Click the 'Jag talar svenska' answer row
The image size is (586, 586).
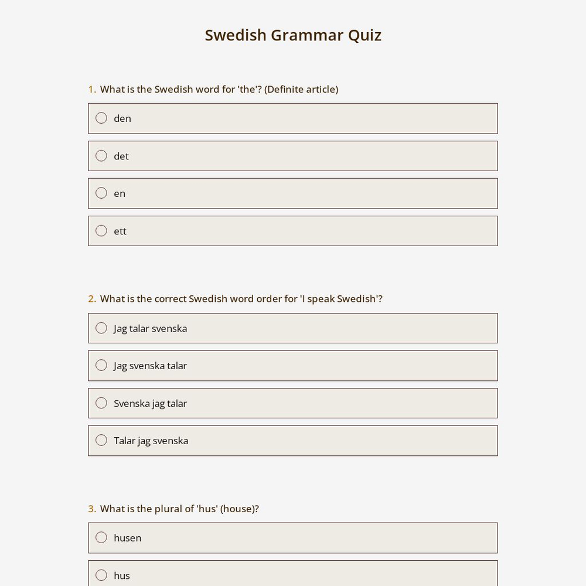pos(293,328)
